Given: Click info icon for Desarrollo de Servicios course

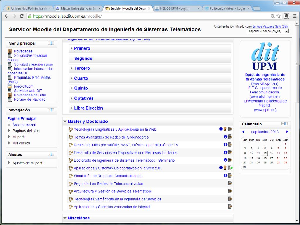Looking at the screenshot, I should (225, 152).
